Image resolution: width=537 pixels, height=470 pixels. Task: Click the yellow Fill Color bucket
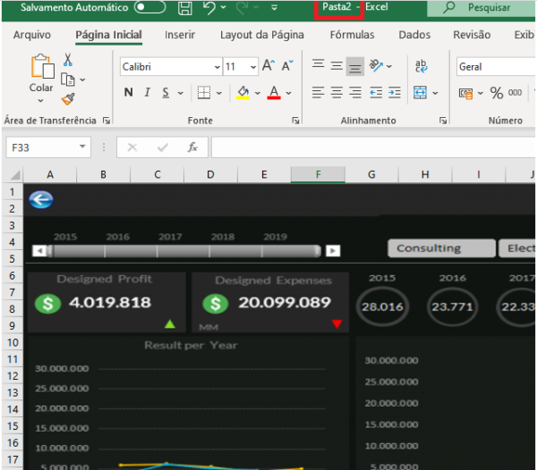click(x=243, y=93)
